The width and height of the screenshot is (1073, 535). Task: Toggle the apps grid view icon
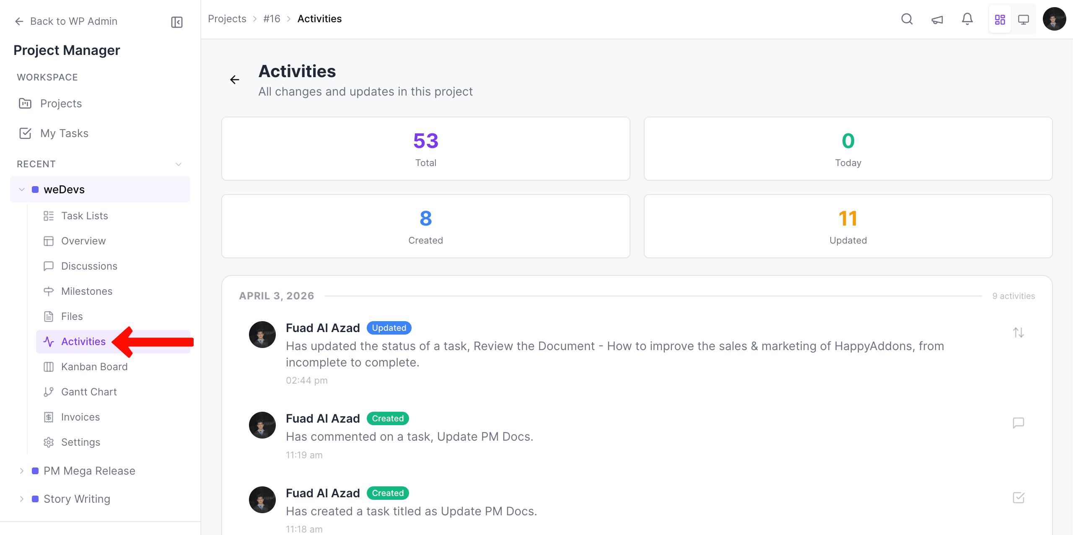pyautogui.click(x=1000, y=19)
